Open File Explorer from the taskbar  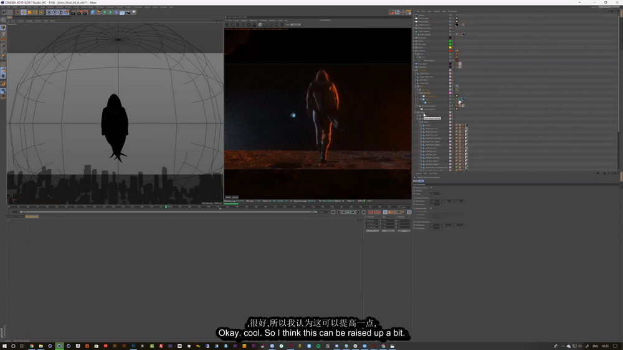click(40, 346)
